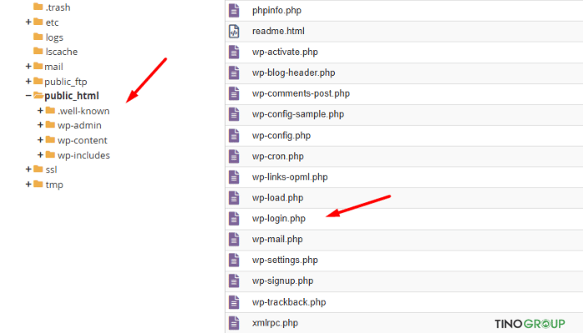Expand the ssl folder node
This screenshot has width=583, height=333.
click(x=28, y=169)
